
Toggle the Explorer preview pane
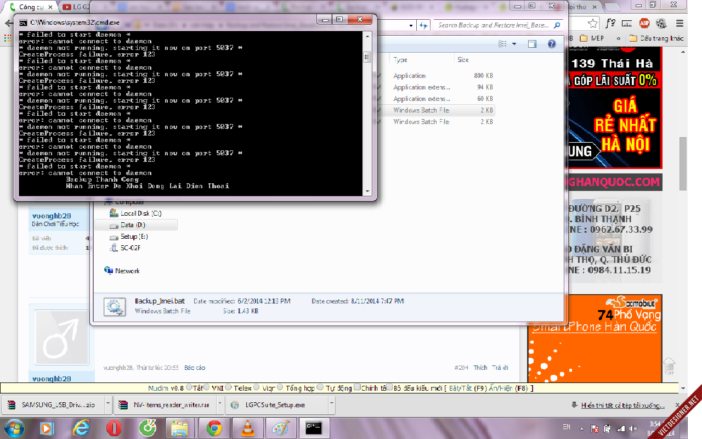pyautogui.click(x=532, y=44)
